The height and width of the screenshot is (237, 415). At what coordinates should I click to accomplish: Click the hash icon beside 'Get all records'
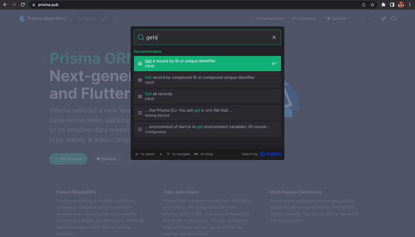coord(140,97)
